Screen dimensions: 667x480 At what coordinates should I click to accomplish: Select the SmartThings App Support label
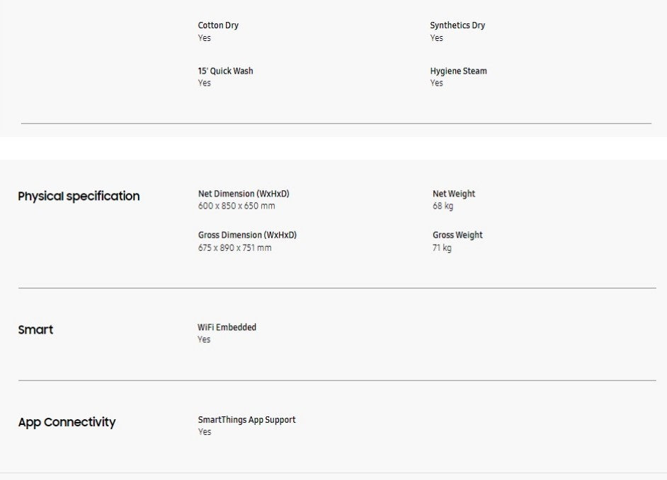(246, 420)
